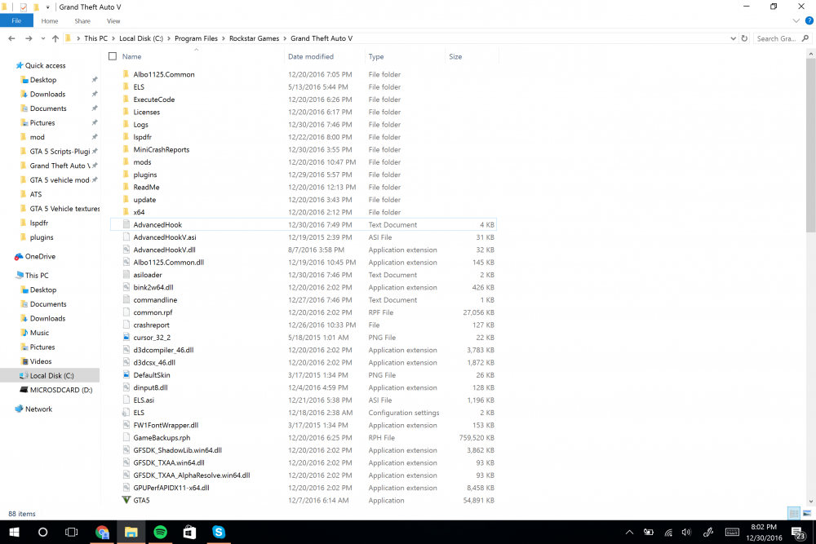Expand the address bar history dropdown

733,38
